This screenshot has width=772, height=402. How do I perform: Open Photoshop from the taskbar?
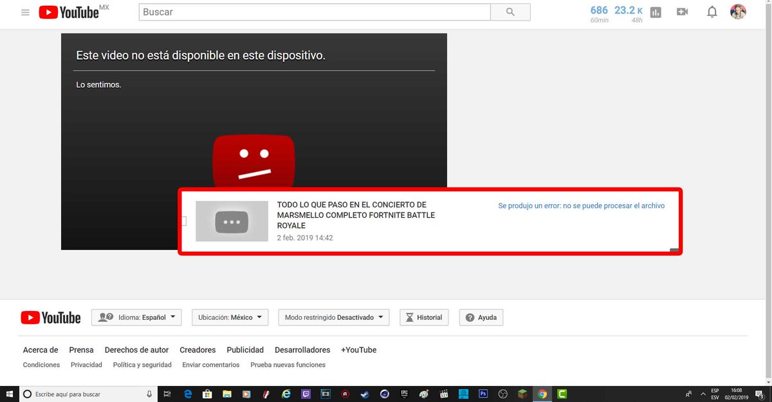[483, 394]
